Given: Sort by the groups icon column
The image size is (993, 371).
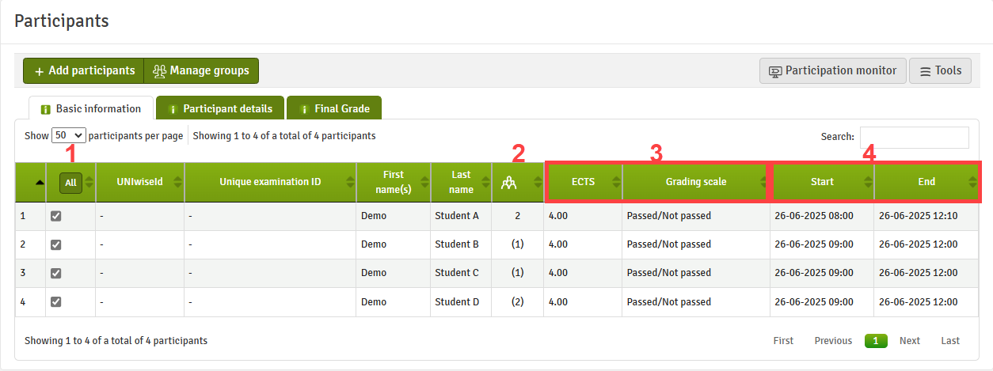Looking at the screenshot, I should (517, 182).
